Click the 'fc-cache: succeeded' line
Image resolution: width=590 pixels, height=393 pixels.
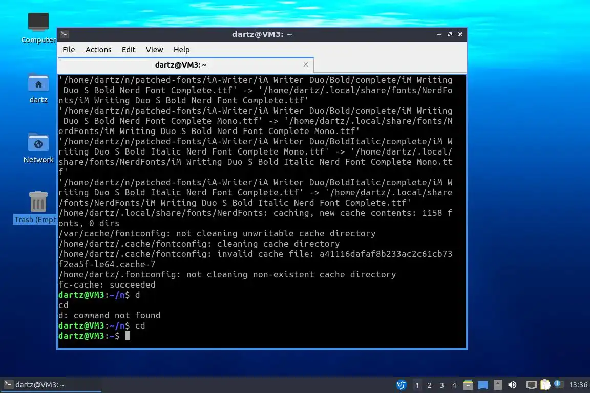107,285
